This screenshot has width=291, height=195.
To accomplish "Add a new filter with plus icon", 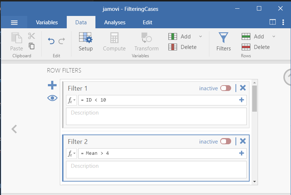I will (52, 85).
